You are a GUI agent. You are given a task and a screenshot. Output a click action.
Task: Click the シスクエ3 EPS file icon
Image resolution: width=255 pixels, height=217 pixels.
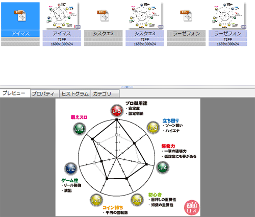pos(104,16)
